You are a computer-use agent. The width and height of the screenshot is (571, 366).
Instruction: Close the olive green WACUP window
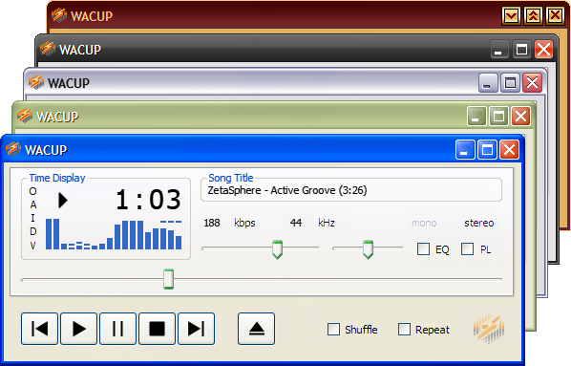click(520, 117)
